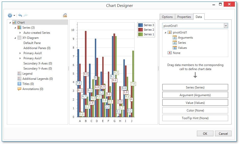Select the Legend item in chart tree
This screenshot has height=145, width=240.
(x=27, y=74)
